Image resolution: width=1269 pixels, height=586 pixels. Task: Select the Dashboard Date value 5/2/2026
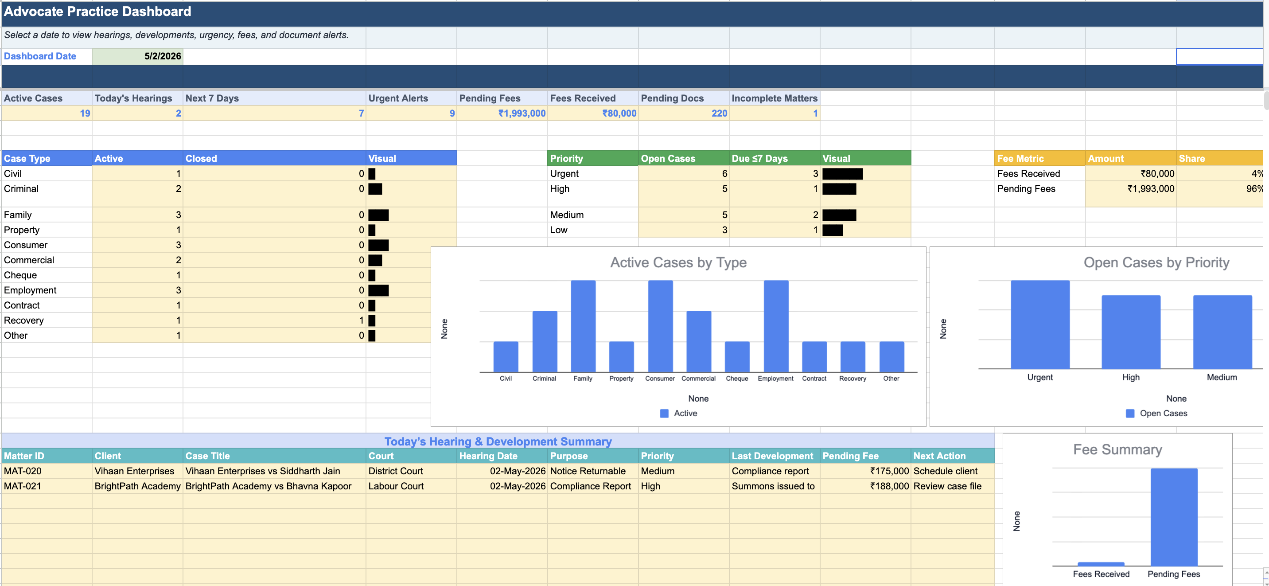137,56
